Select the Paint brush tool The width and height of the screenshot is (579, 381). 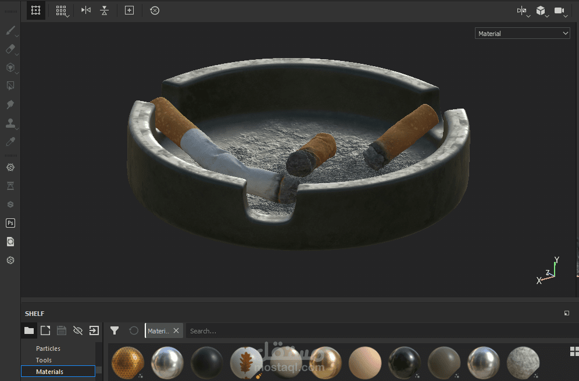10,30
